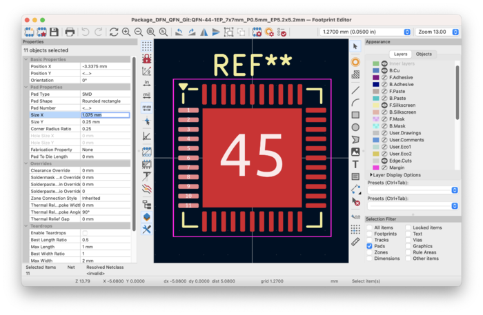Select the Draw Rectangle tool
Viewport: 483px width, 315px height.
click(x=355, y=114)
